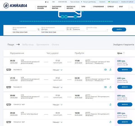Open the Залізничні квитки menu
This screenshot has width=135, height=126.
[57, 7]
